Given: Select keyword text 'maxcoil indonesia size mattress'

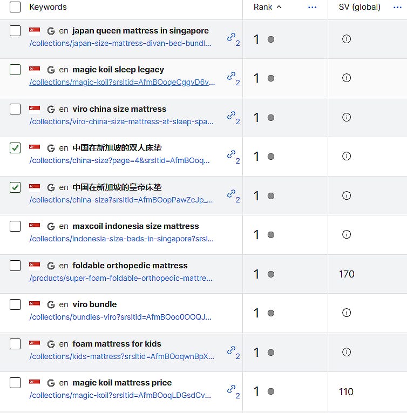Looking at the screenshot, I should [x=135, y=226].
